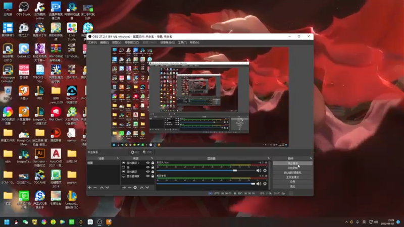Open microphone/Aux audio settings gear

click(265, 171)
